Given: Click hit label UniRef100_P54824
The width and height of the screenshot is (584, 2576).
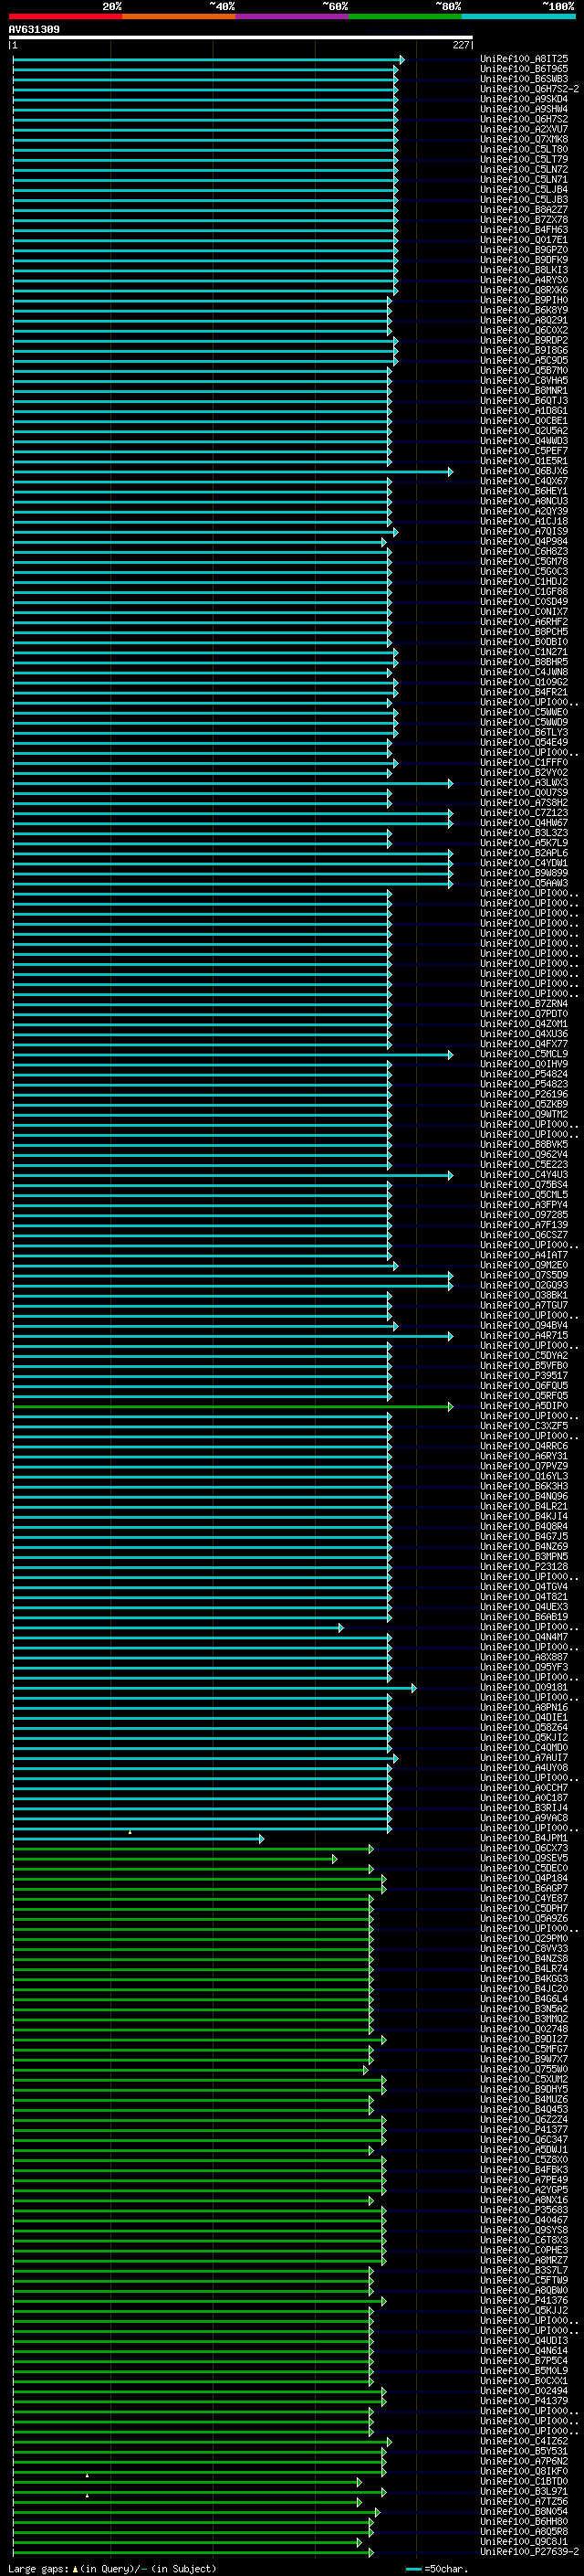Looking at the screenshot, I should [x=524, y=1074].
